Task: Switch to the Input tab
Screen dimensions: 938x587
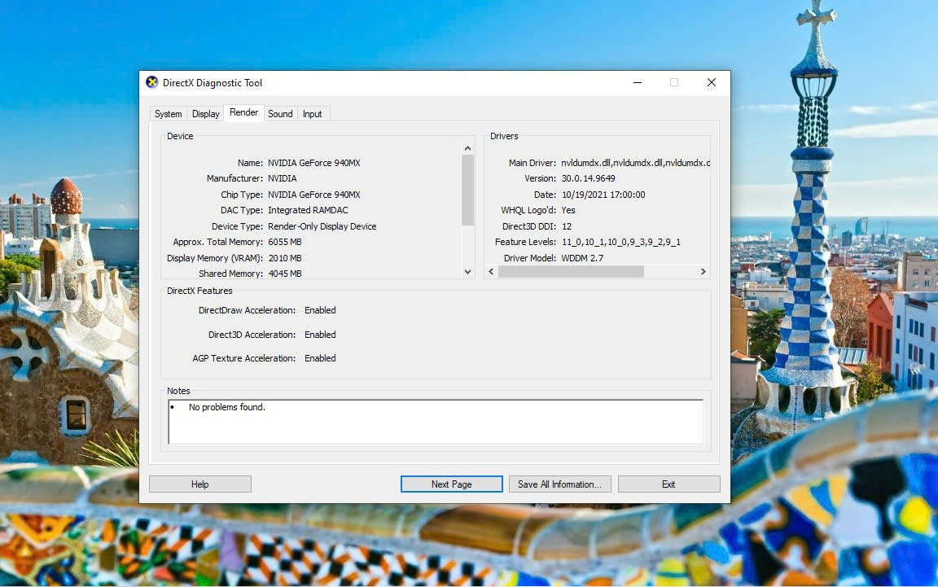Action: 313,114
